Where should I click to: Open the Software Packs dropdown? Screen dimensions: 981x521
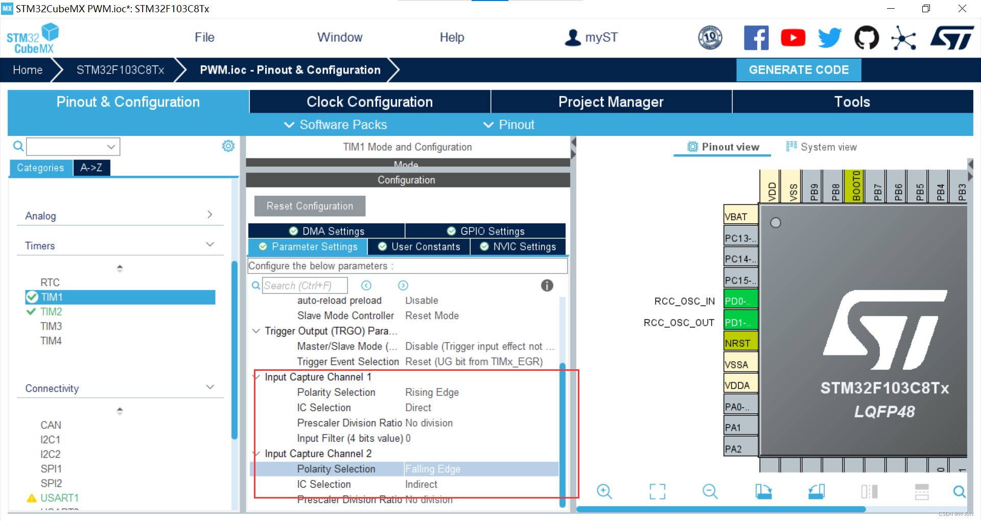335,125
